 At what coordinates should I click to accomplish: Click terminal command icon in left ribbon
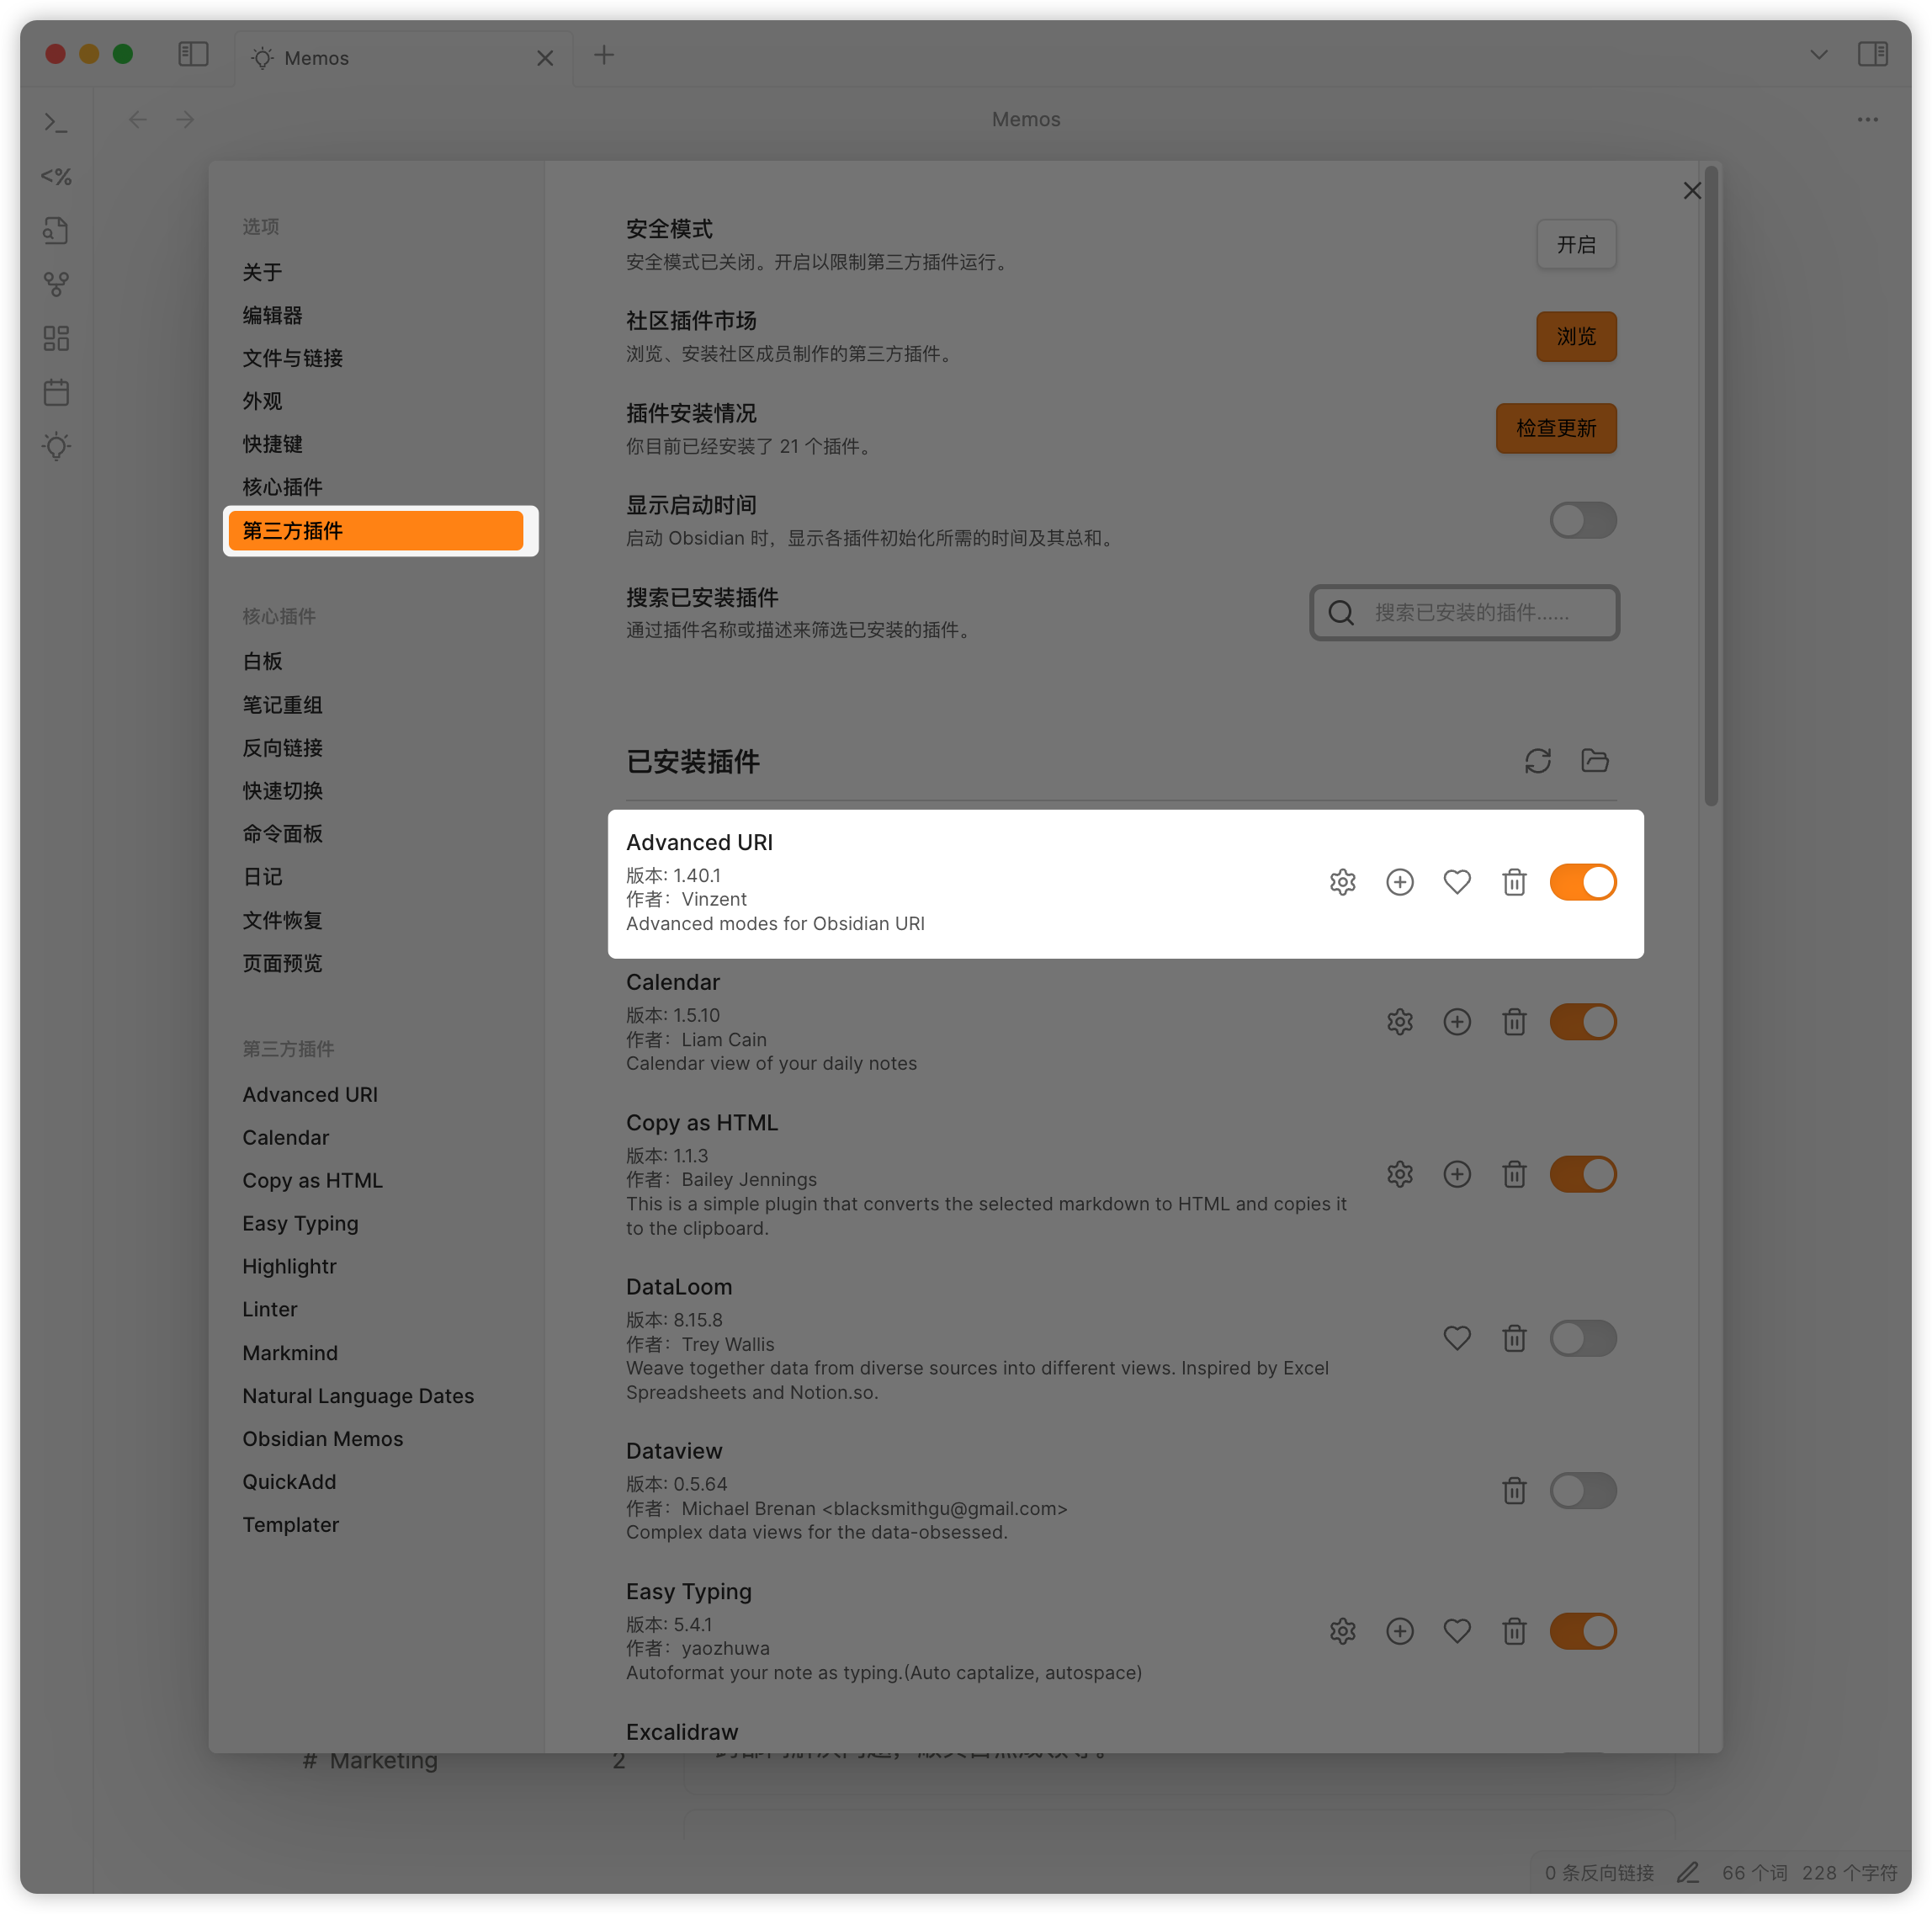(56, 123)
